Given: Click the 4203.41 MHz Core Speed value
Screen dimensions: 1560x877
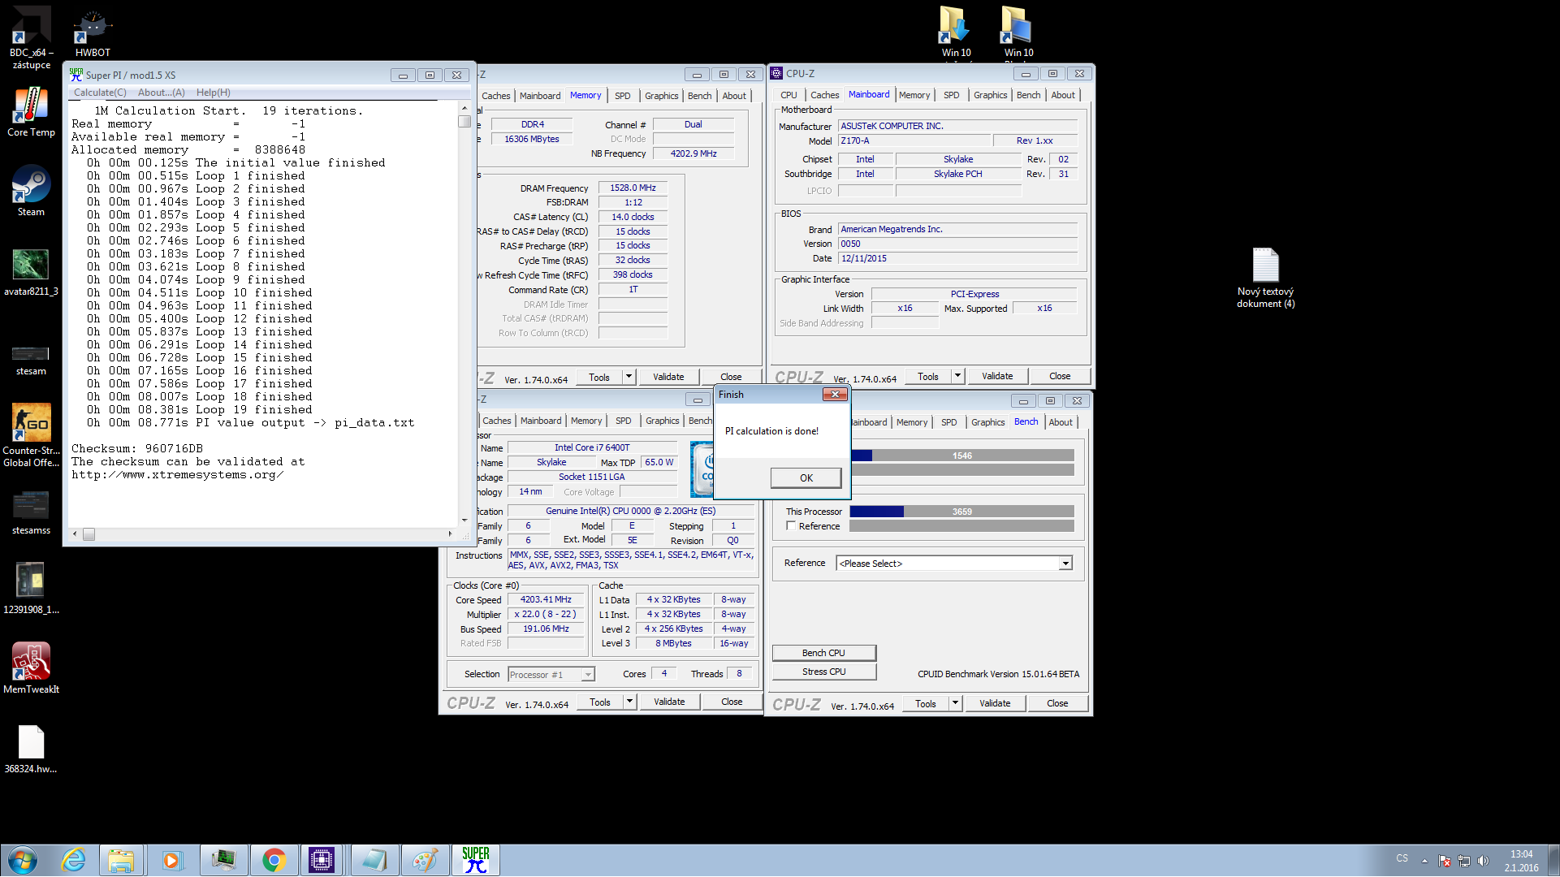Looking at the screenshot, I should [x=546, y=600].
